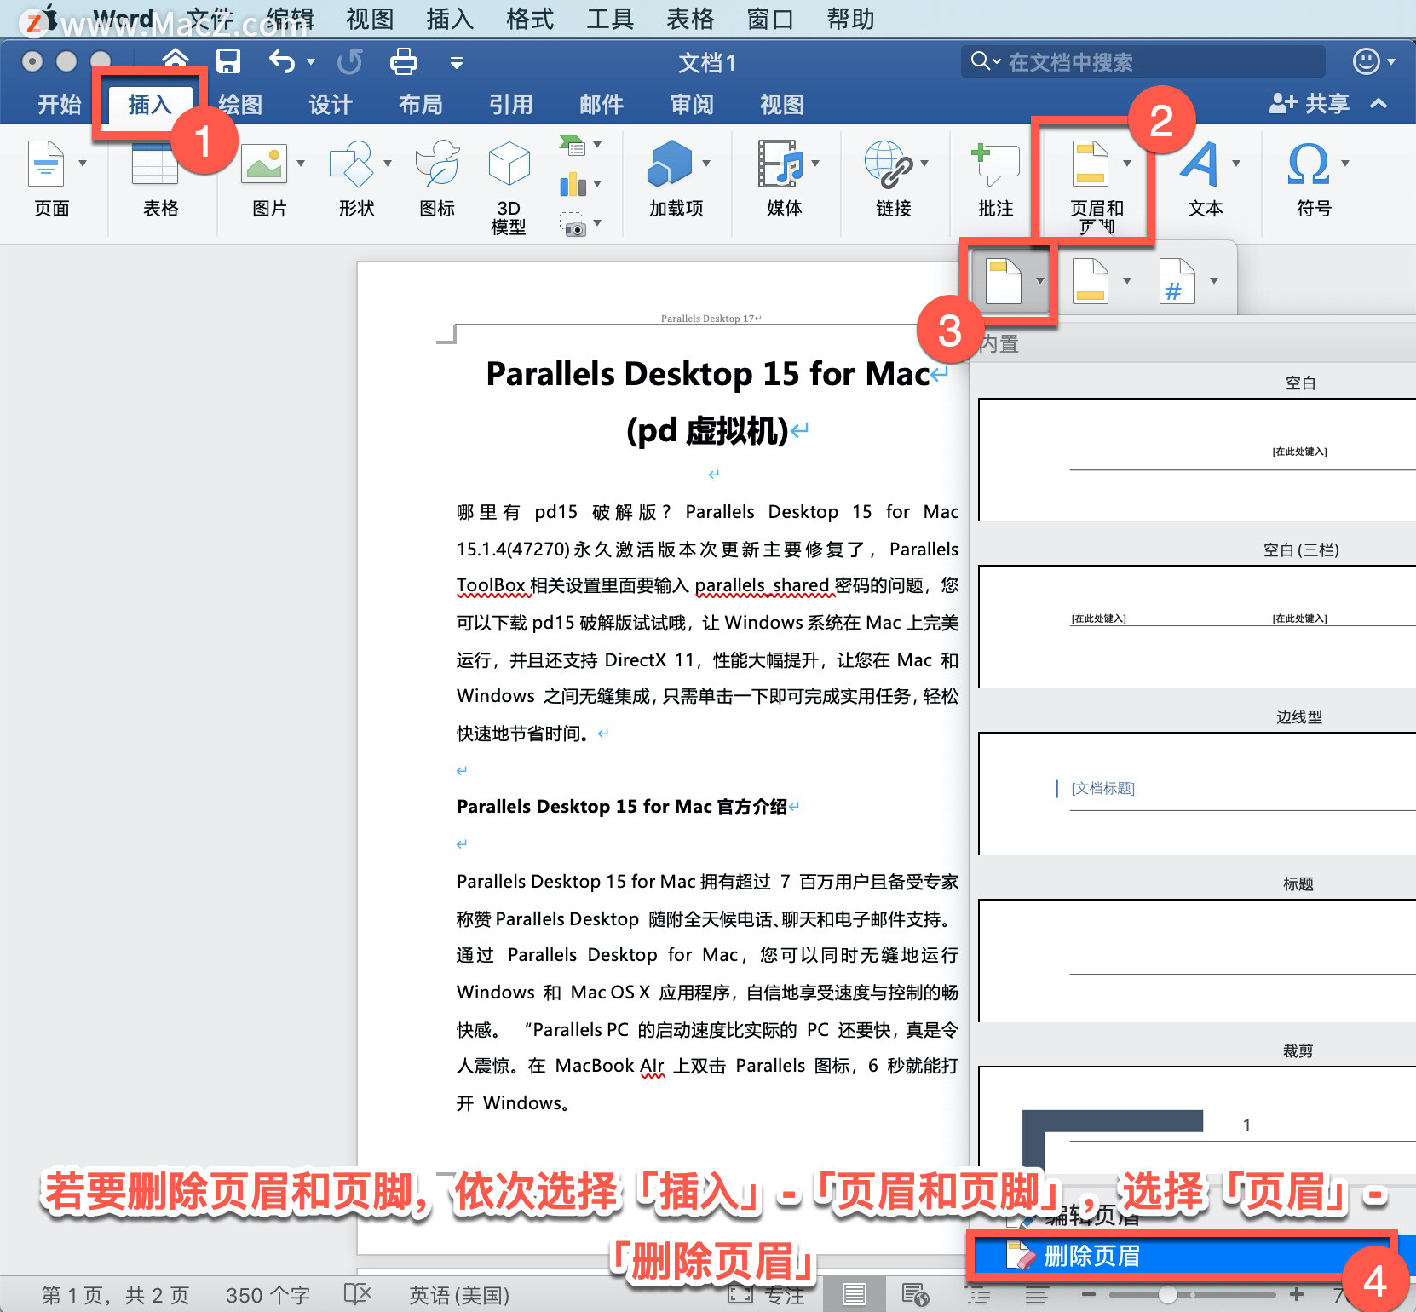Open the 工具 menu in the macOS menu bar
The width and height of the screenshot is (1416, 1312).
[x=610, y=19]
